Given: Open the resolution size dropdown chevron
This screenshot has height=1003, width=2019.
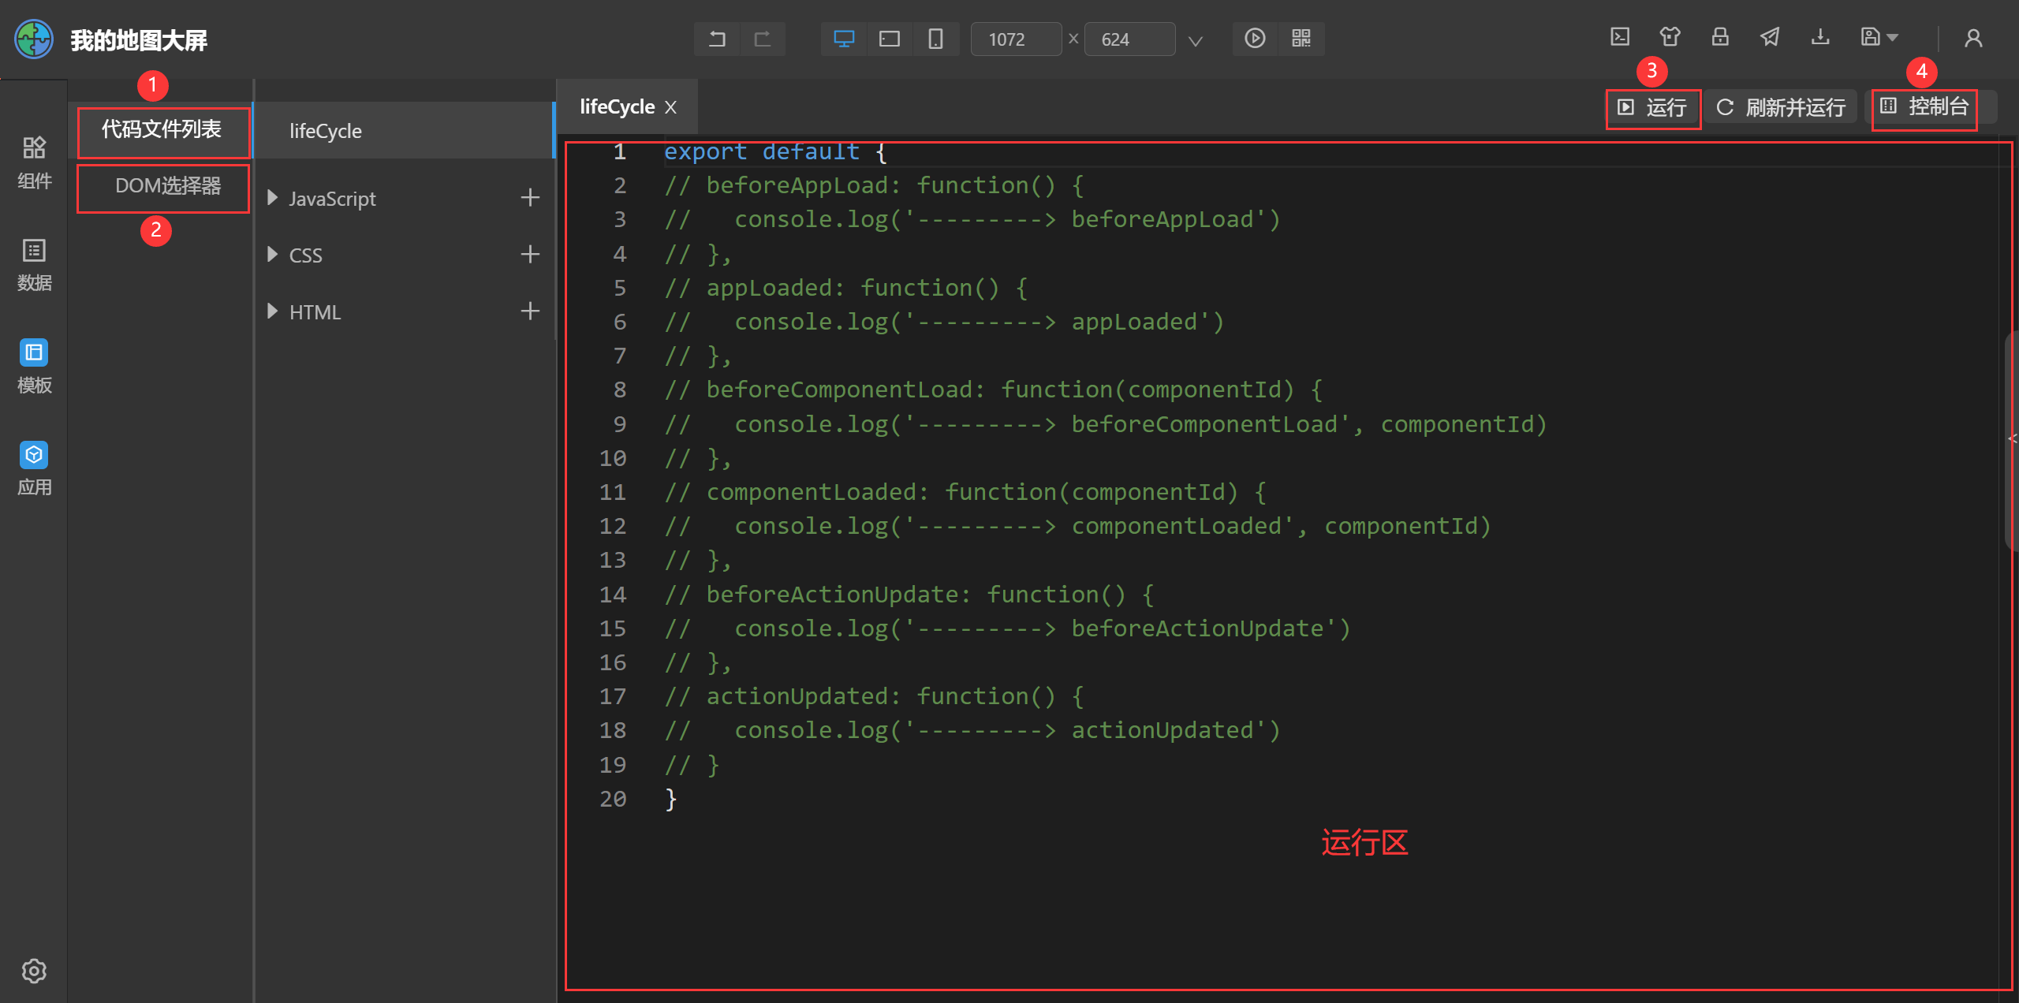Looking at the screenshot, I should (1196, 40).
